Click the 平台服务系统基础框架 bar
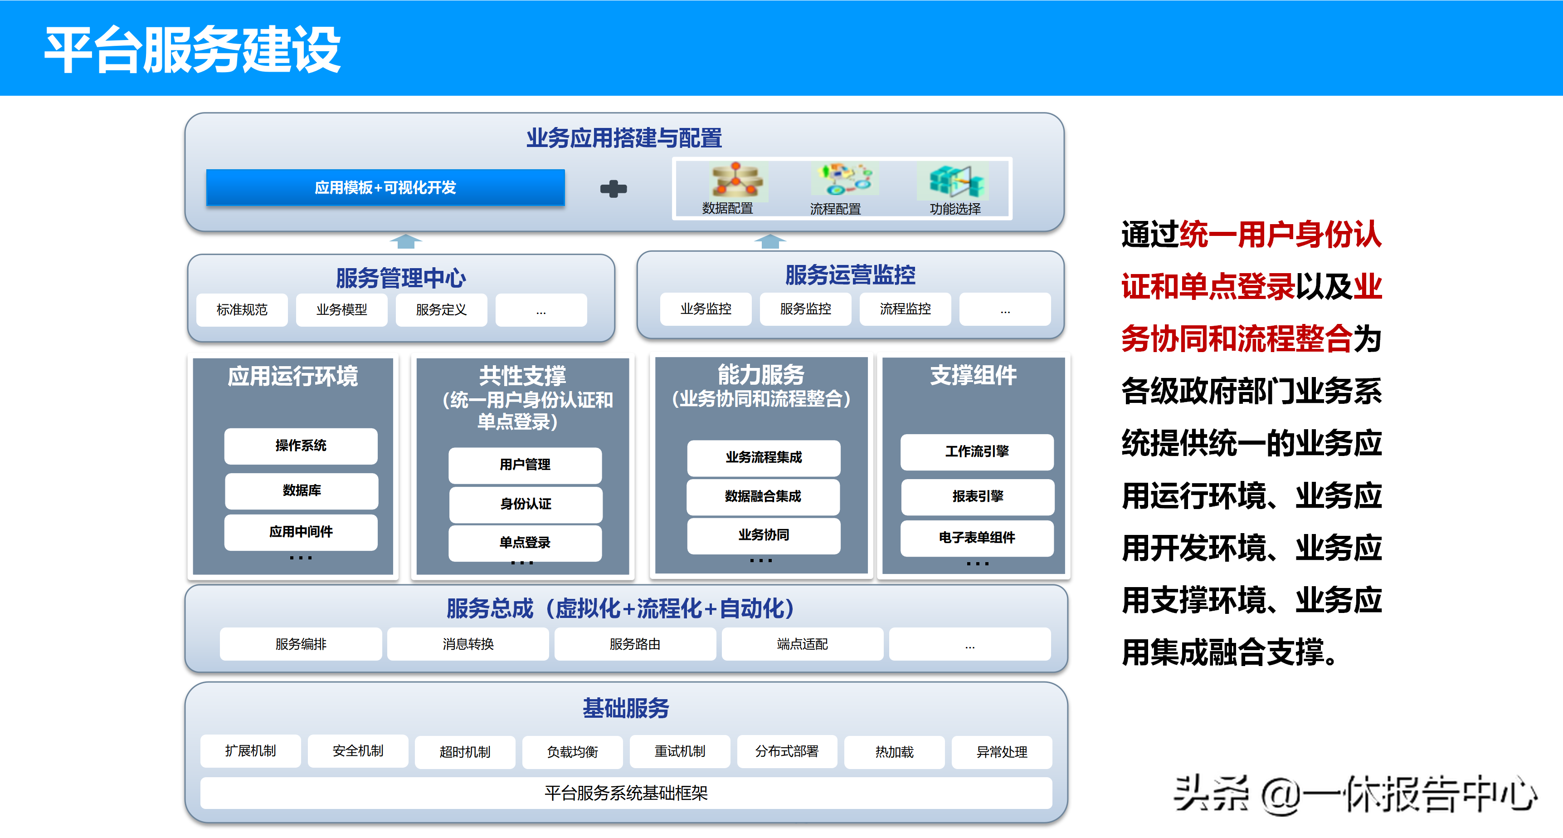Screen dimensions: 1563x838 pos(626,793)
